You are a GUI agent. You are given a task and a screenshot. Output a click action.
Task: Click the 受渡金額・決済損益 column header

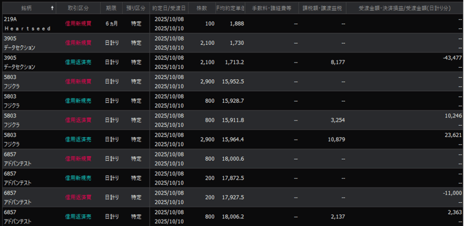coord(405,8)
